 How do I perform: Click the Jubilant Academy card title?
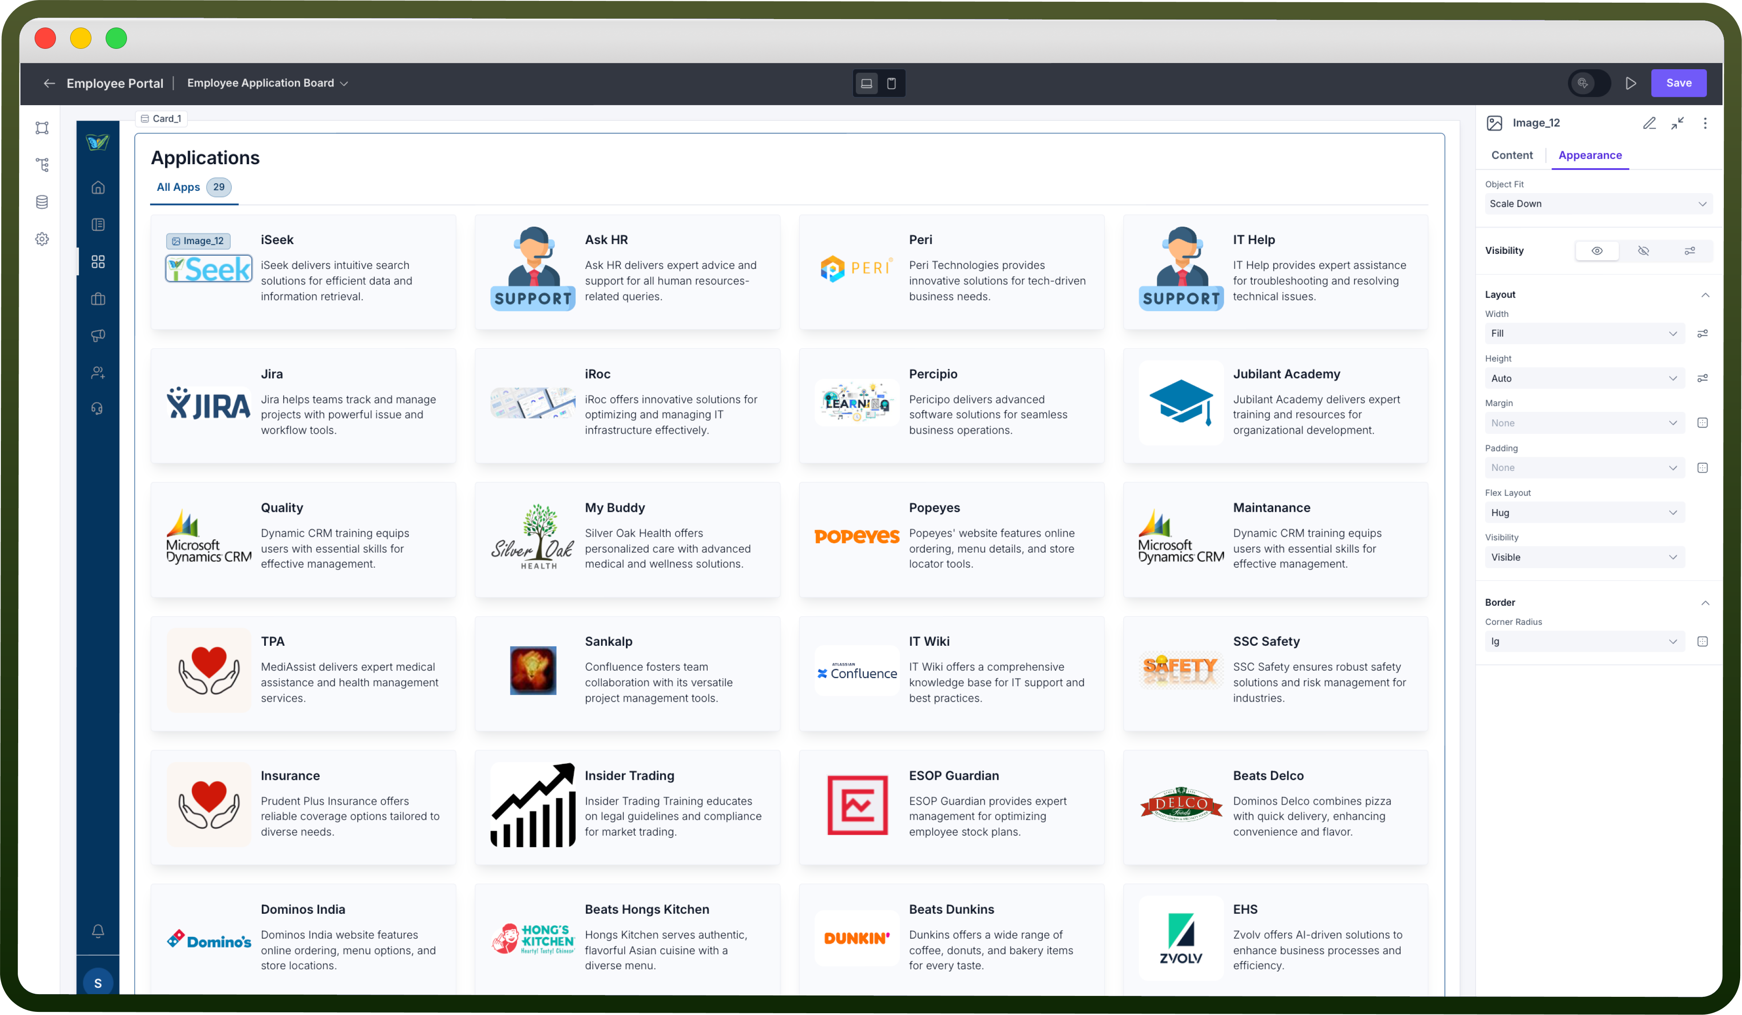pos(1287,374)
